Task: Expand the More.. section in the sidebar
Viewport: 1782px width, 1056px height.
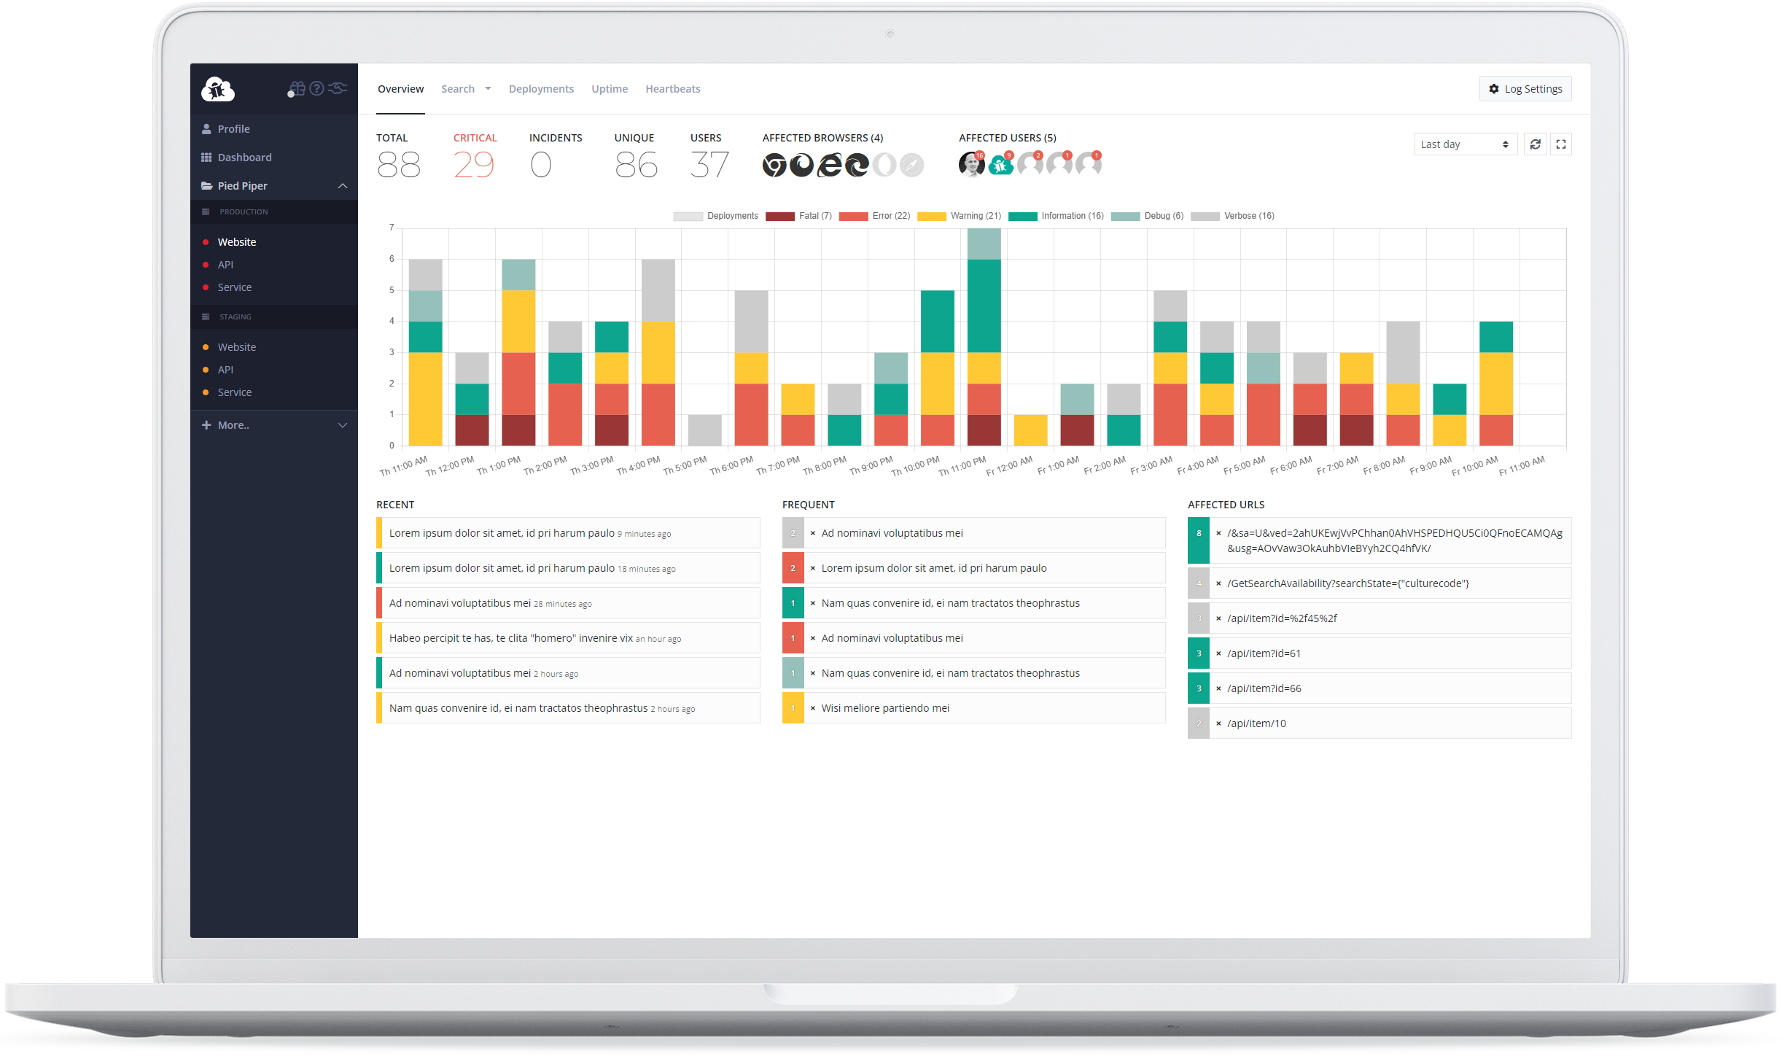Action: (x=235, y=424)
